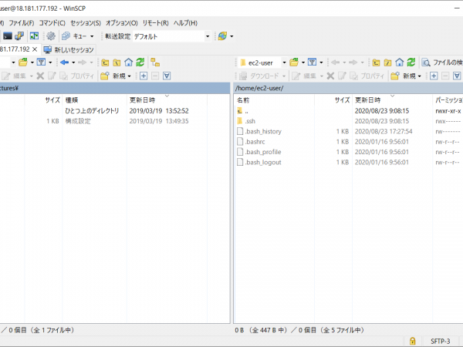Go to local parent directory icon

click(x=105, y=62)
